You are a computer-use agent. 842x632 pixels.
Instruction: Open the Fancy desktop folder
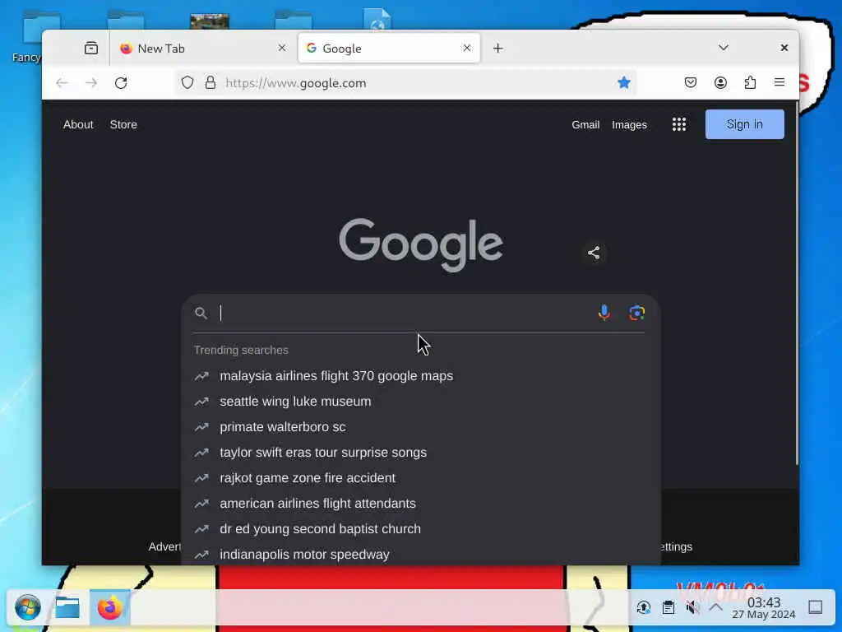[27, 36]
